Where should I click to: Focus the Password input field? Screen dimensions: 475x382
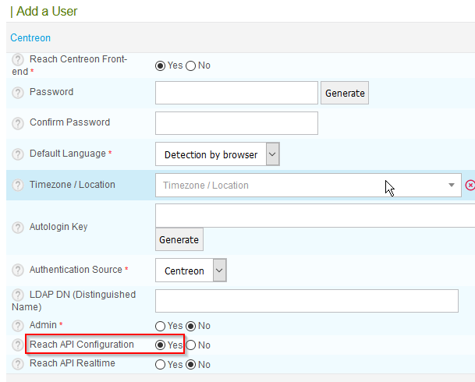click(236, 93)
